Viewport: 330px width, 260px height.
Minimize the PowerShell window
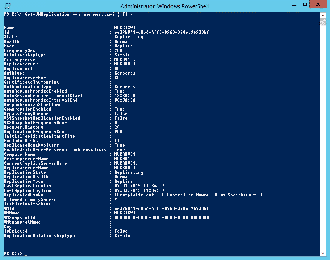point(294,4)
